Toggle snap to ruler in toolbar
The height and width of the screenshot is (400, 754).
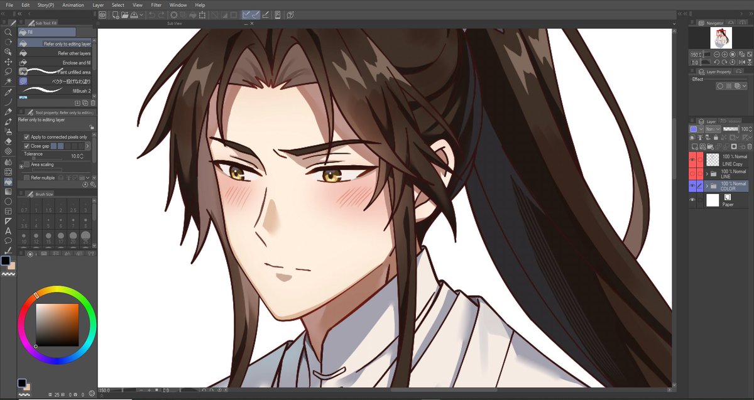(247, 14)
